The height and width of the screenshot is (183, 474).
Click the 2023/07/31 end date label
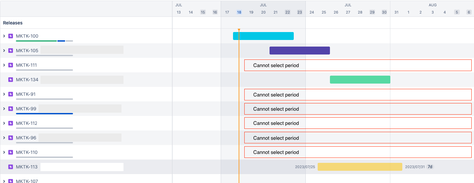[415, 167]
